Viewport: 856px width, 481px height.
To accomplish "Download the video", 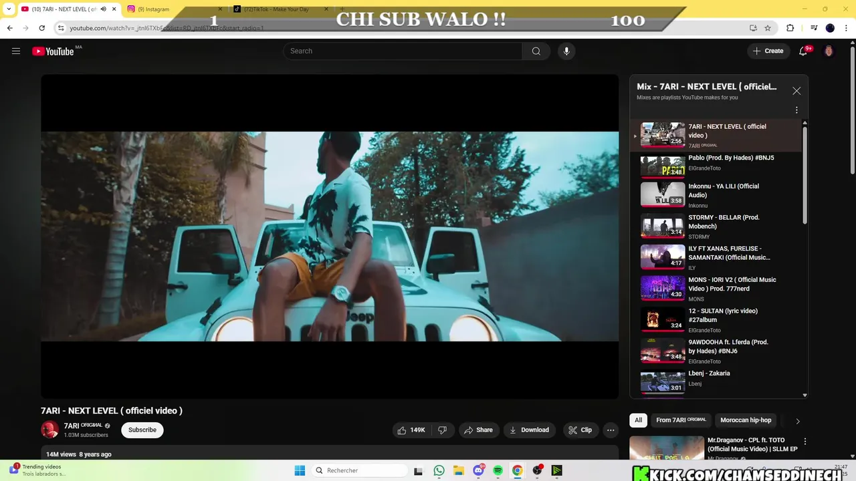I will (x=529, y=430).
